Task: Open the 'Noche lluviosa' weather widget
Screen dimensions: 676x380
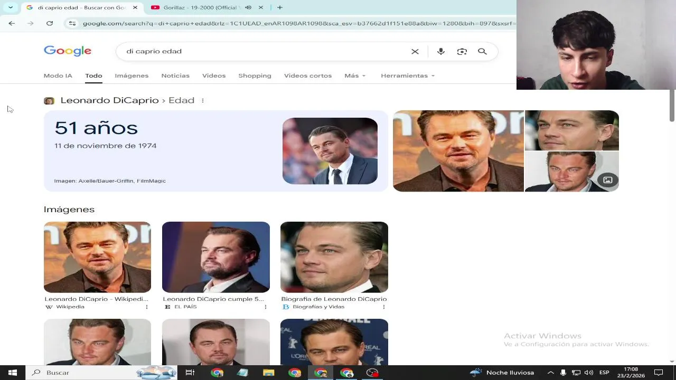Action: click(502, 373)
